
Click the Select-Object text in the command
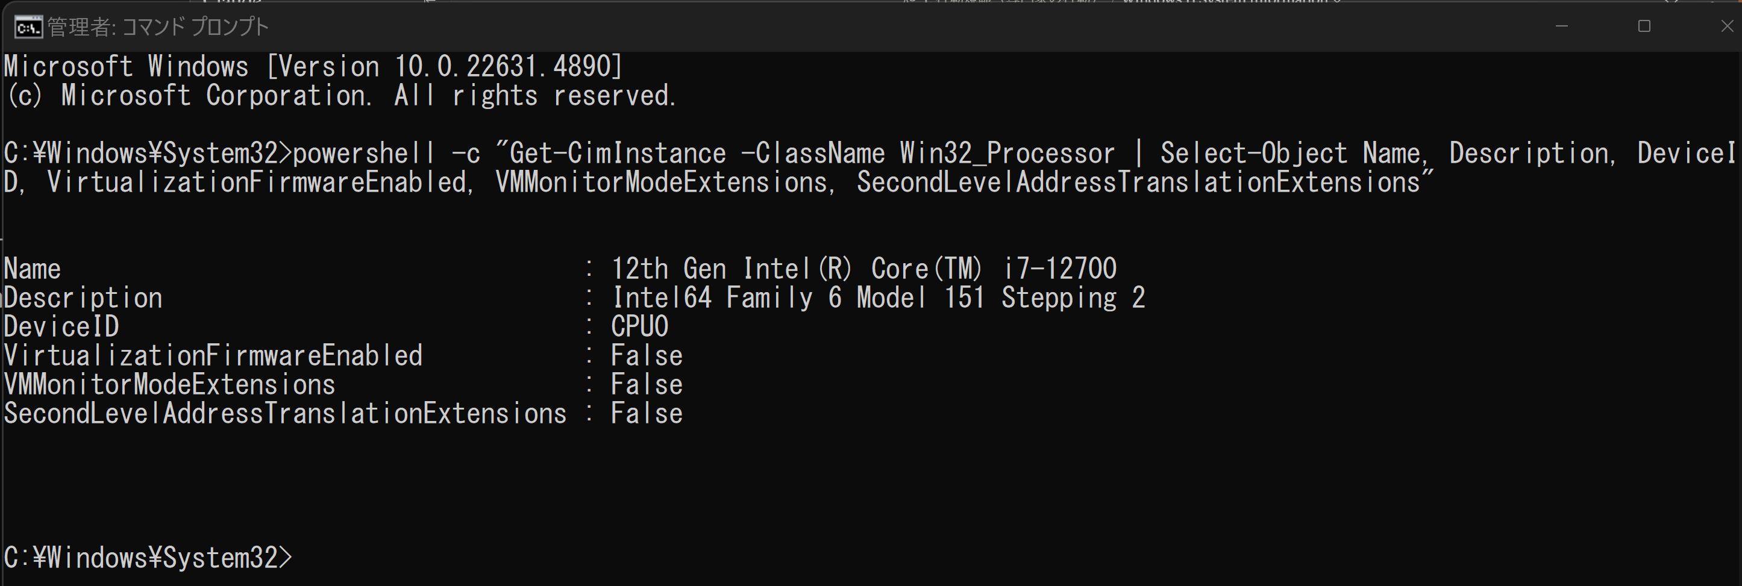(x=1254, y=154)
